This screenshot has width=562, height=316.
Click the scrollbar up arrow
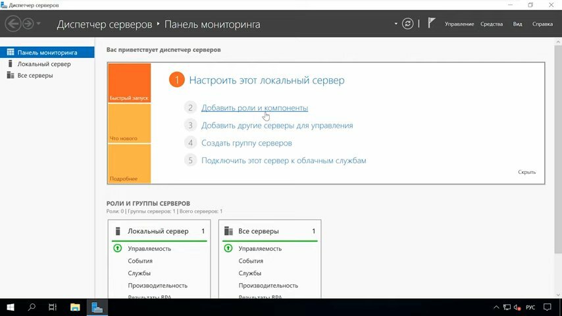(558, 42)
